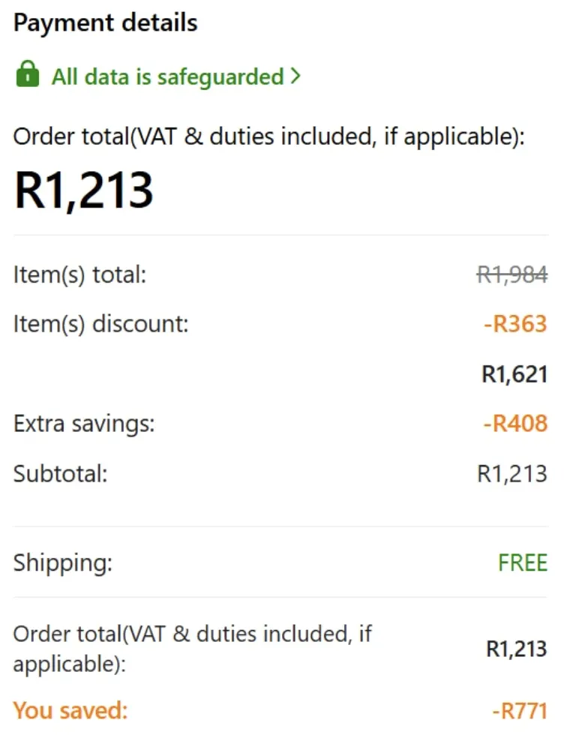
Task: Click the crossed-out R1,984 price
Action: [511, 275]
